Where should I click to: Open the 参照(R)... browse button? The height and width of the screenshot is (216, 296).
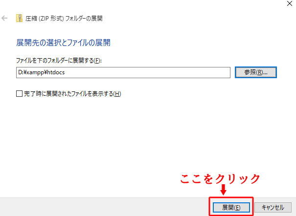[256, 72]
